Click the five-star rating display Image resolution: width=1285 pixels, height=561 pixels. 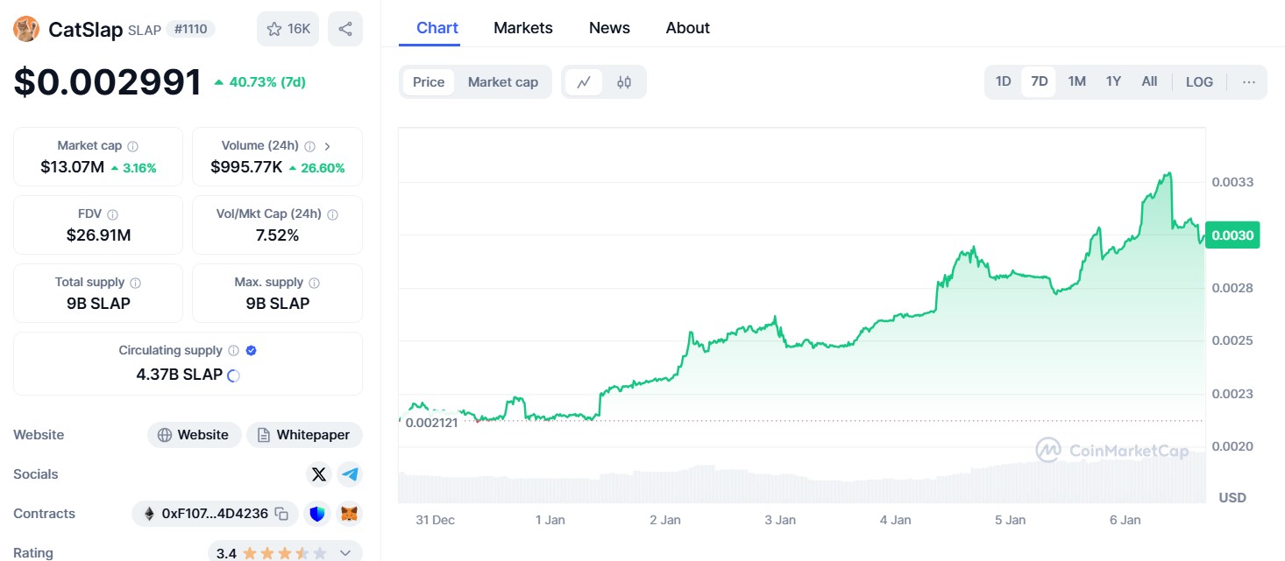tap(285, 553)
